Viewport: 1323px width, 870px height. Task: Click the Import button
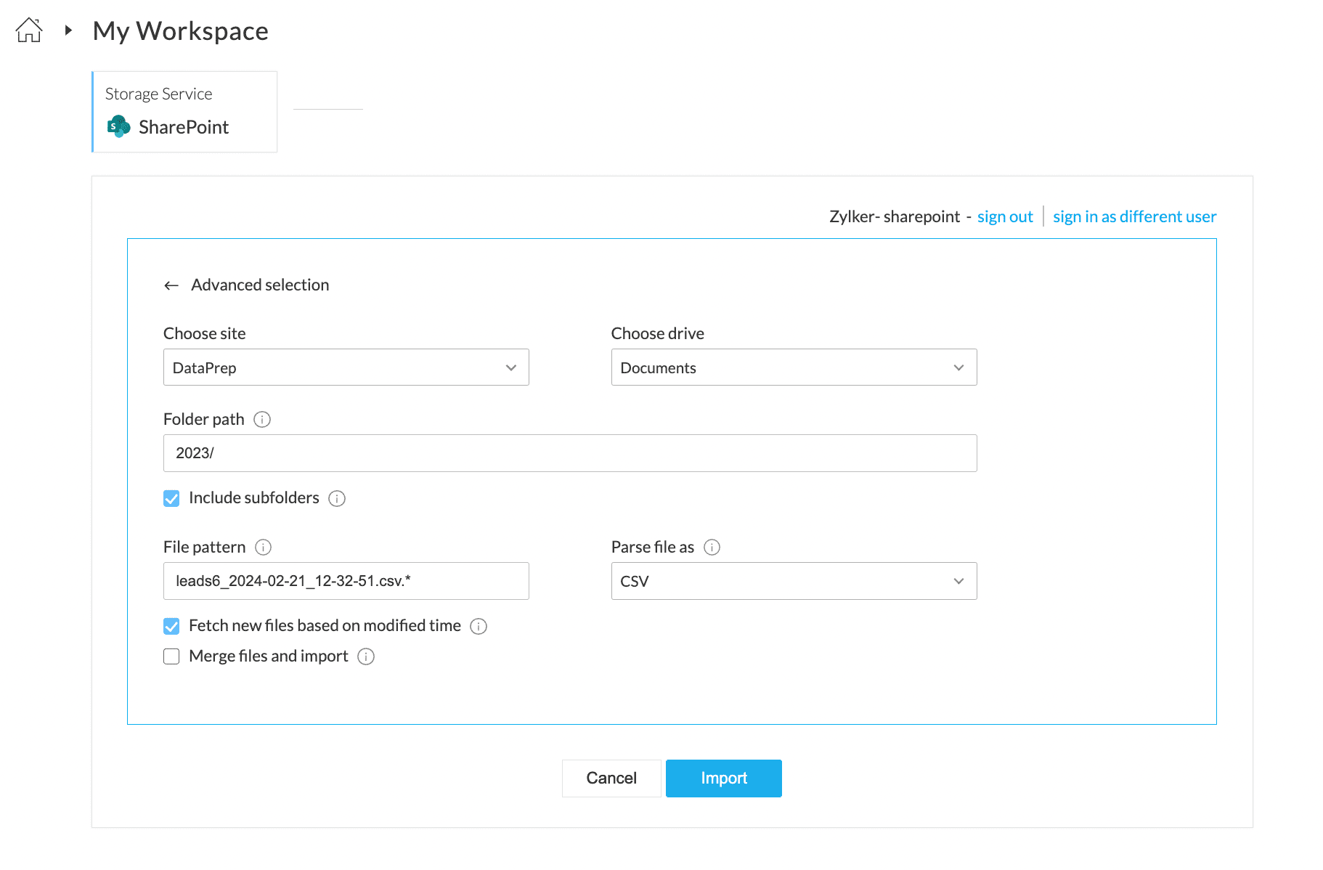click(x=723, y=778)
